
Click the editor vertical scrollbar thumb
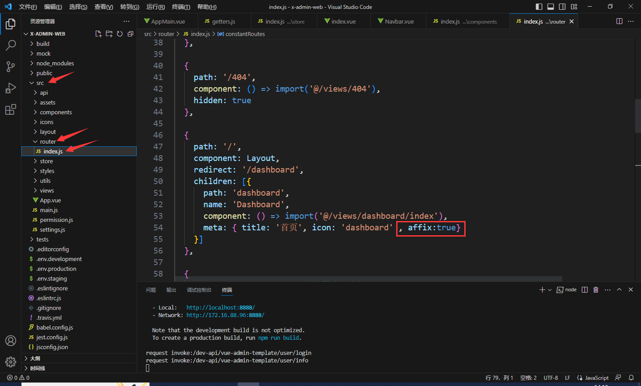tap(638, 116)
